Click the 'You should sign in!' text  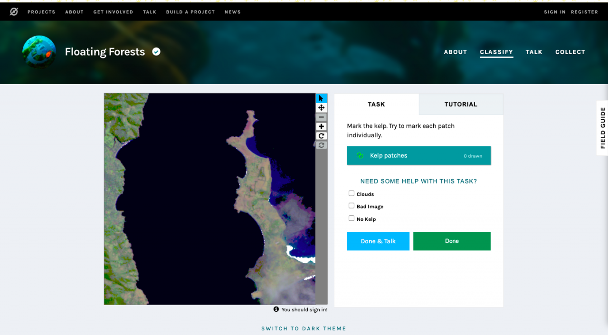[x=304, y=310]
